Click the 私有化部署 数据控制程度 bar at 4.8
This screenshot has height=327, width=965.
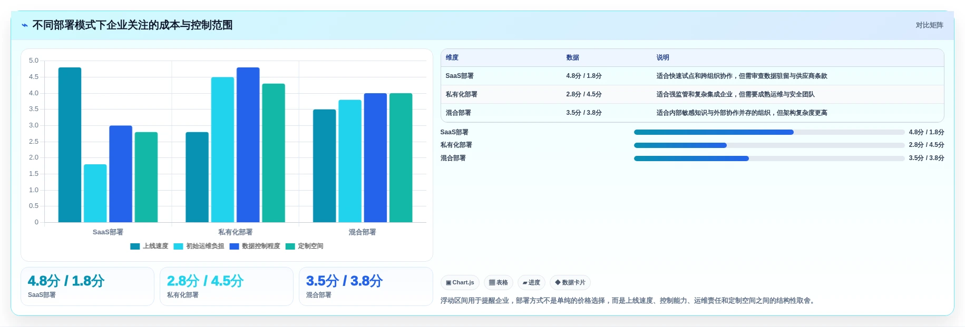point(248,145)
